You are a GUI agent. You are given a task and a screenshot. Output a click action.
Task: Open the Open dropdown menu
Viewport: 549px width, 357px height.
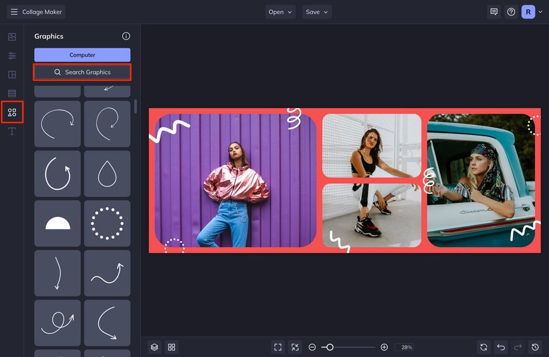[x=280, y=12]
